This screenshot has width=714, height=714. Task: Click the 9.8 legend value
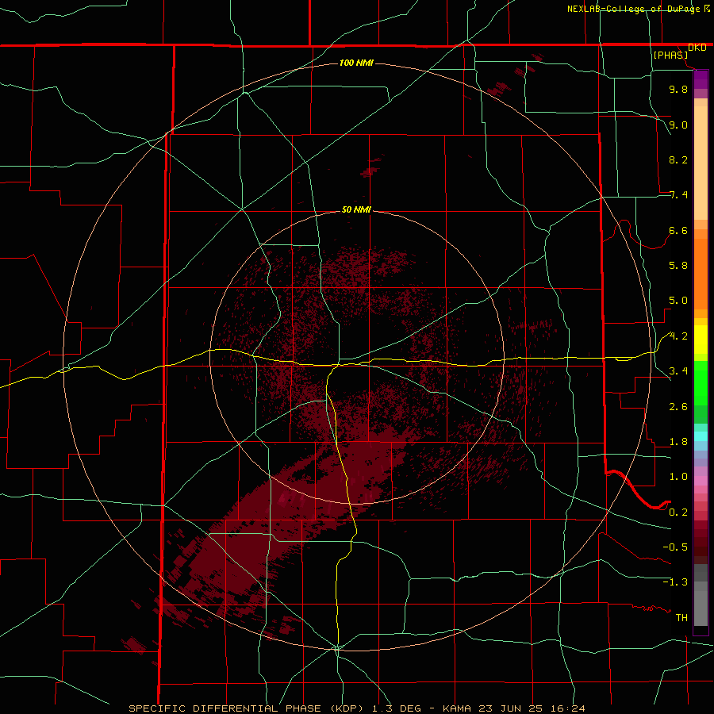pos(678,89)
